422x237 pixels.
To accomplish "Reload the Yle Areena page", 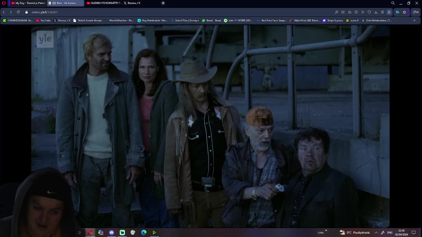I will point(18,12).
